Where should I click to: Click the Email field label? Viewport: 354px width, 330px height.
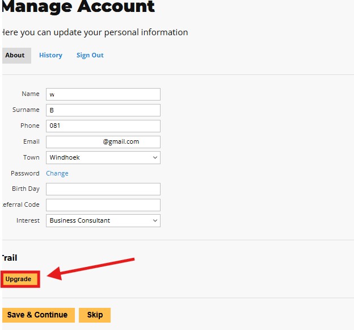tap(31, 141)
